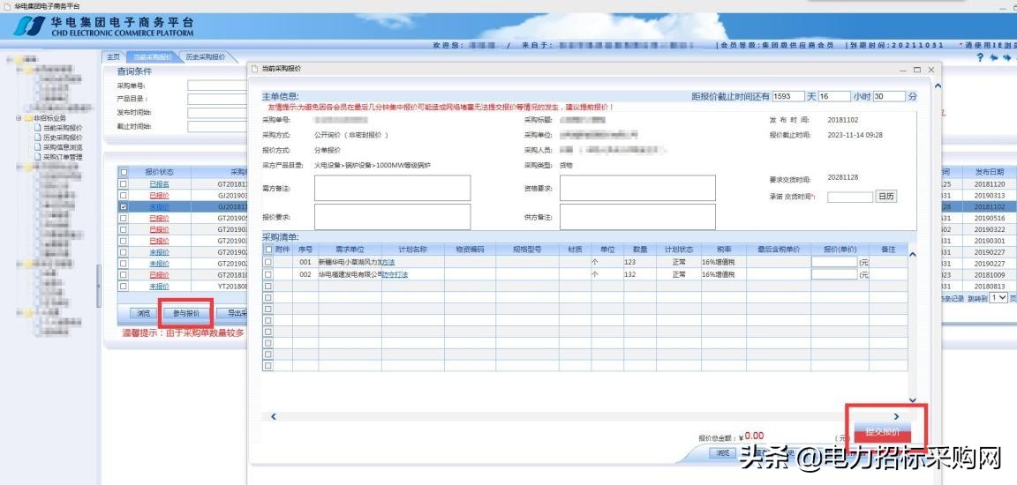Switch to the 主页 tab

[114, 57]
